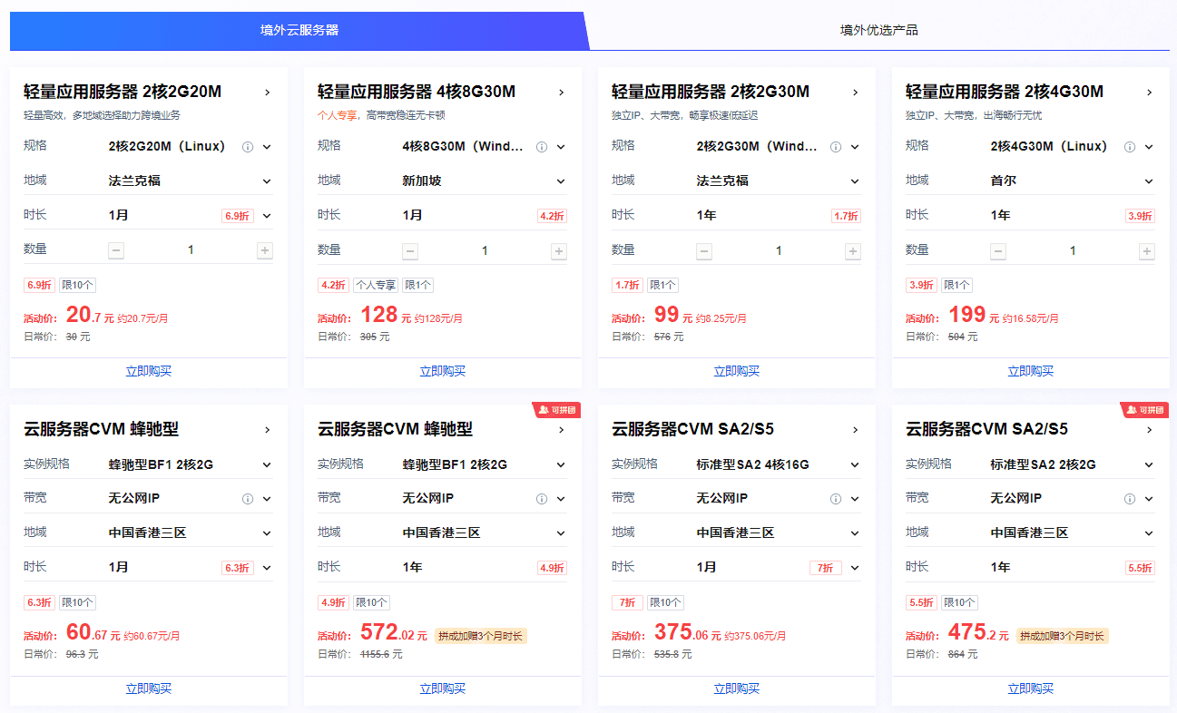Decrease quantity in 4核8G30M card
Screen dimensions: 1177x713
410,251
